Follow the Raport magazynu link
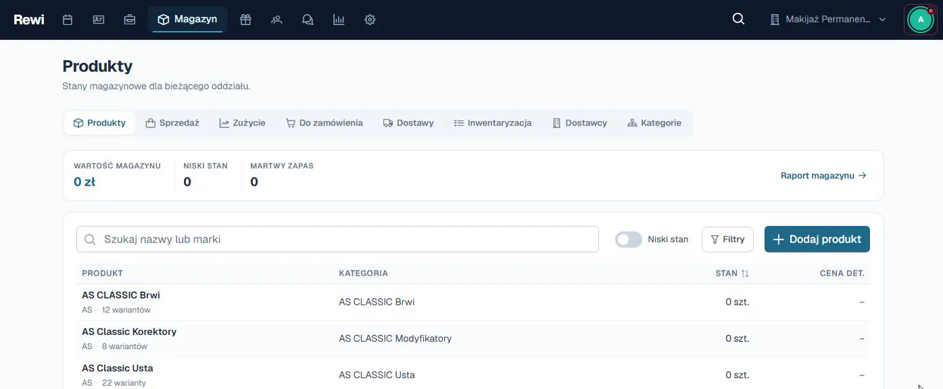Viewport: 943px width, 389px height. (x=823, y=176)
